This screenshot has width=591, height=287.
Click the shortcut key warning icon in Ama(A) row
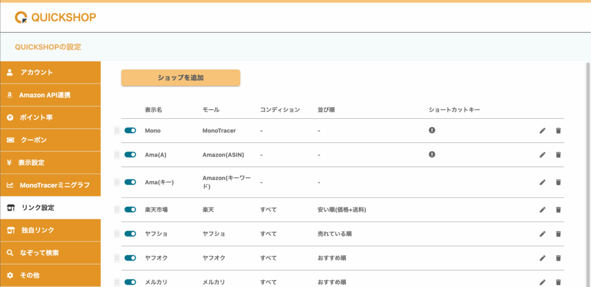click(432, 154)
